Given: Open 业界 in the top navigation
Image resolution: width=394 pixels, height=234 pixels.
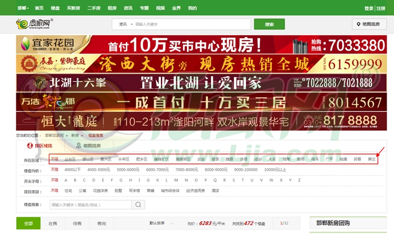Looking at the screenshot, I should (176, 8).
